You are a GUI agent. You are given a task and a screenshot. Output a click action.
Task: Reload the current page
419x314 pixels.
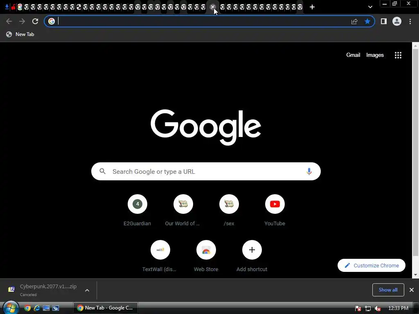[x=35, y=21]
